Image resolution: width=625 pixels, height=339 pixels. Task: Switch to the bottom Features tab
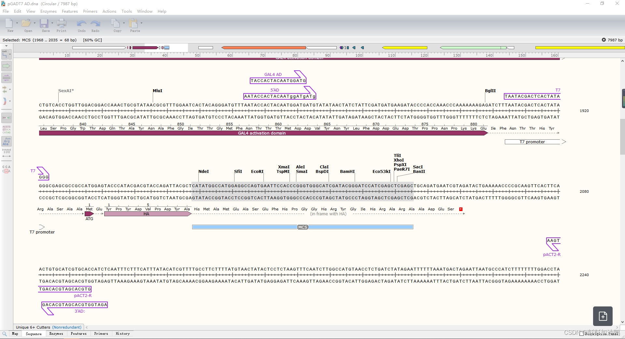tap(79, 333)
